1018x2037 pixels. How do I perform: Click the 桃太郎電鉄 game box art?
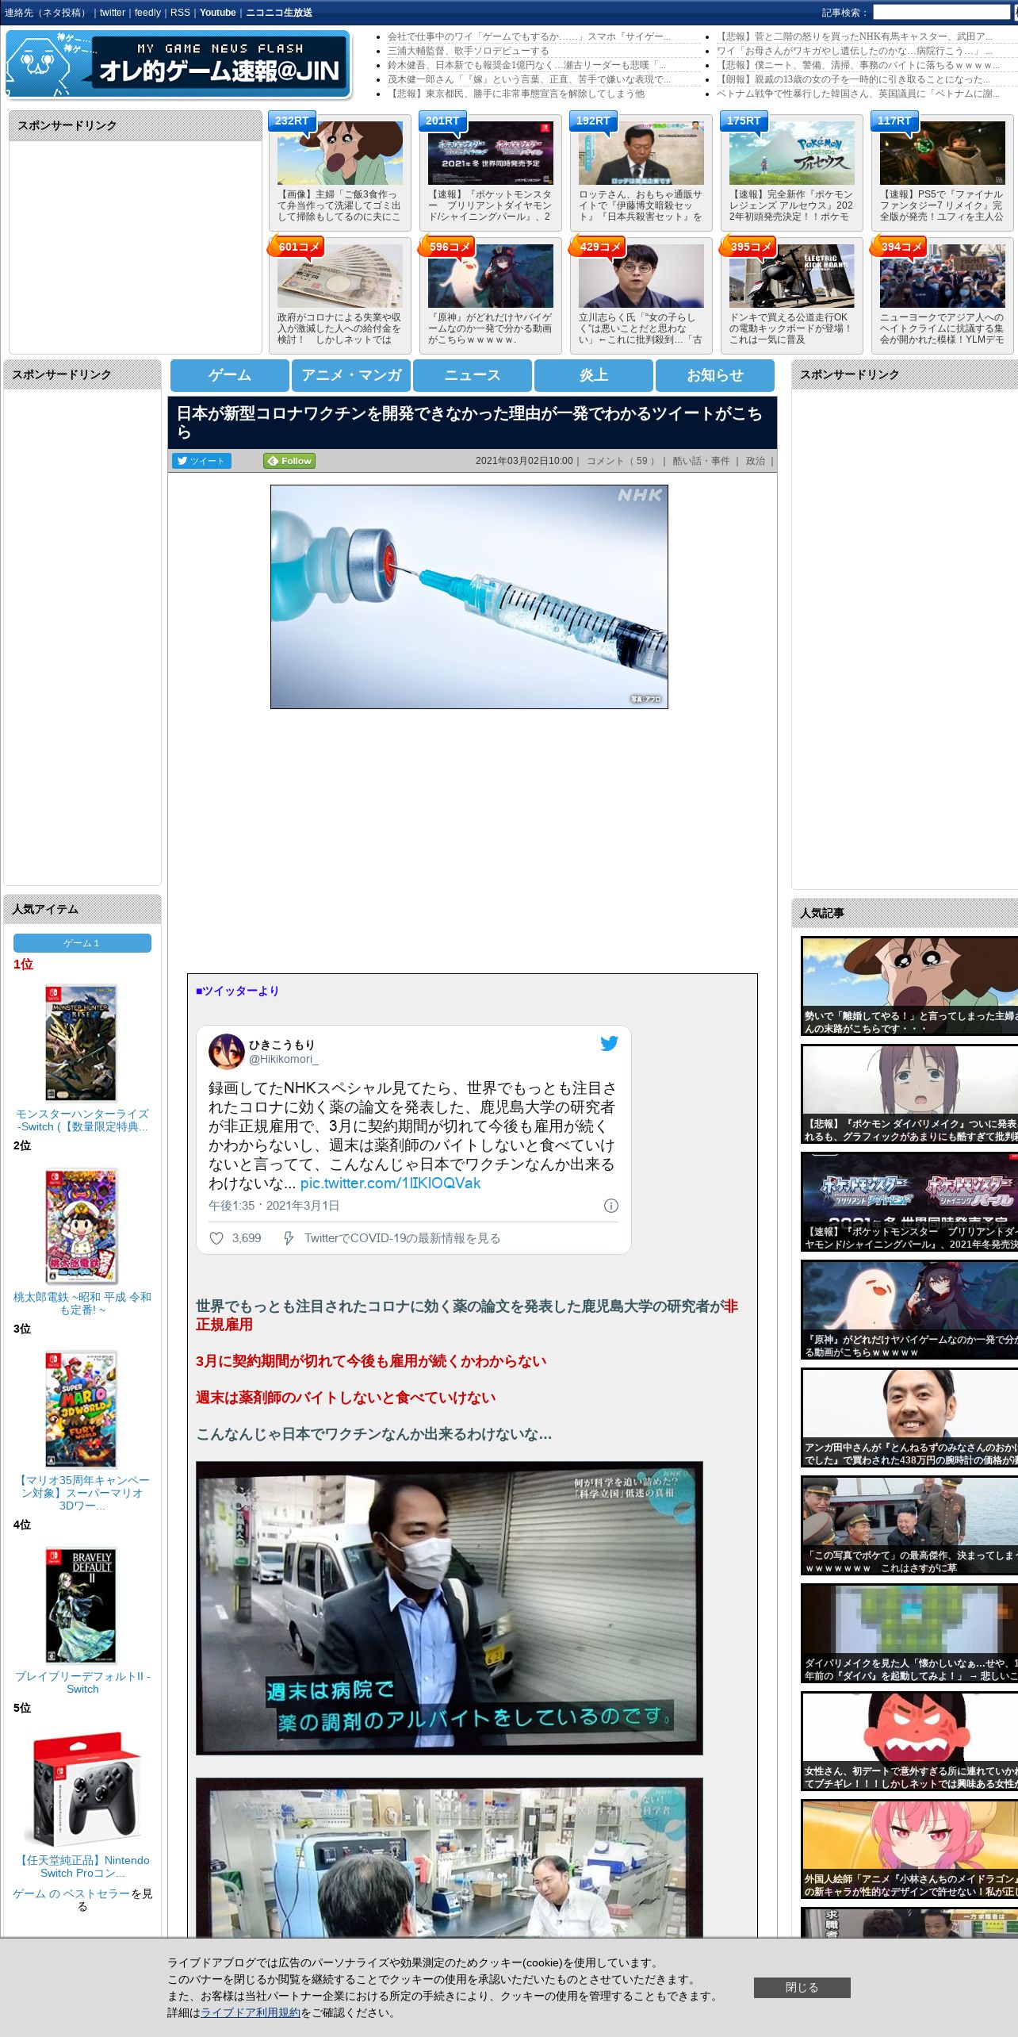coord(81,1226)
